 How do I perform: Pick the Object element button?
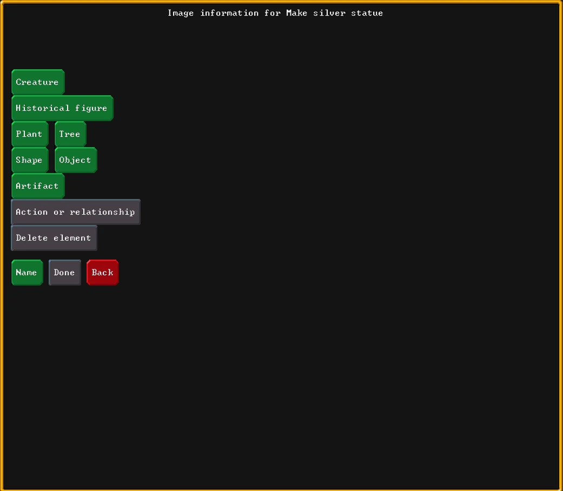76,160
